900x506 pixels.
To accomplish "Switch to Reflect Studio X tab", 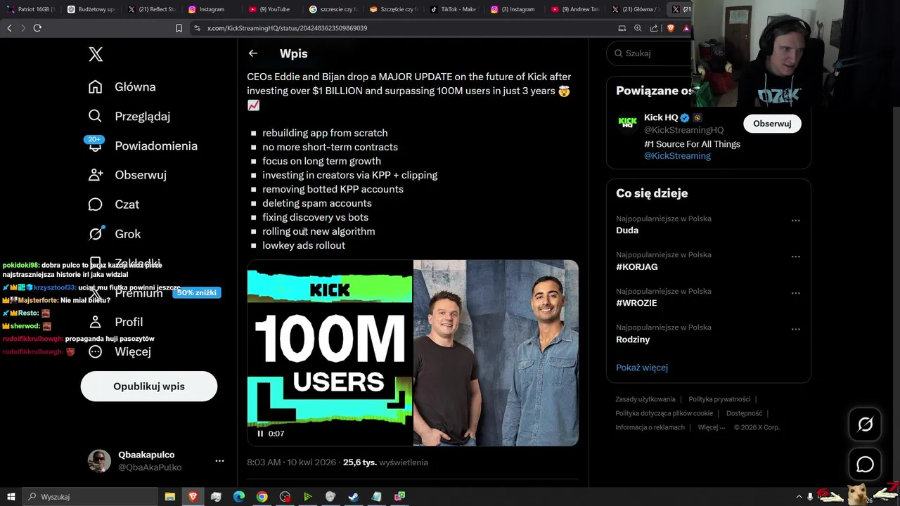I will (x=152, y=9).
